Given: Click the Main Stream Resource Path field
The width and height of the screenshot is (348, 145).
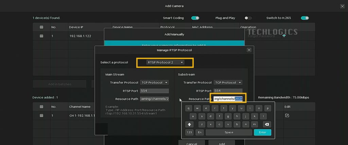Looking at the screenshot, I should 154,99.
